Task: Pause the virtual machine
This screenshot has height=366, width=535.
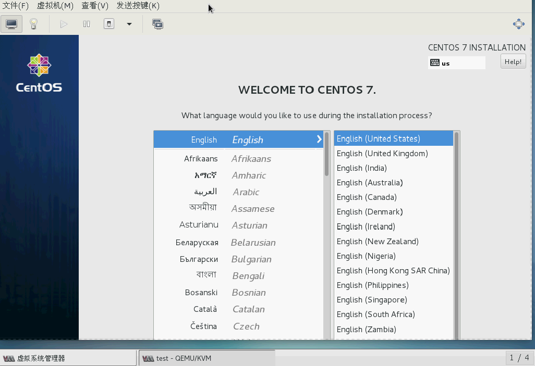Action: tap(87, 24)
